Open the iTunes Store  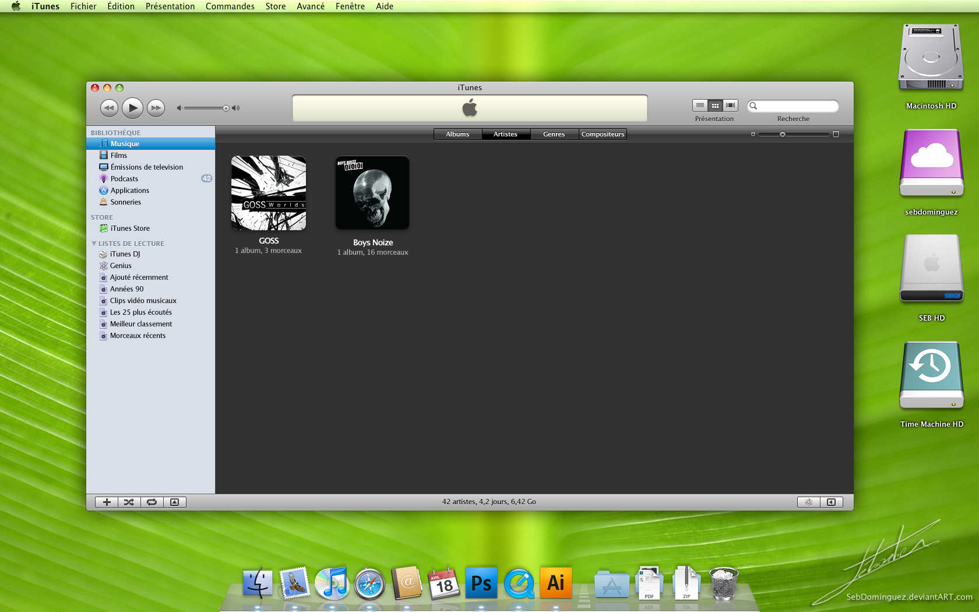129,228
